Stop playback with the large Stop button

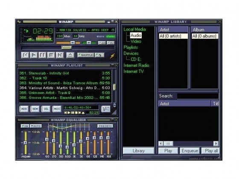pyautogui.click(x=51, y=55)
